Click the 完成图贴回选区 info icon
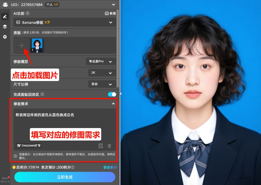The height and width of the screenshot is (185, 261). (x=42, y=94)
